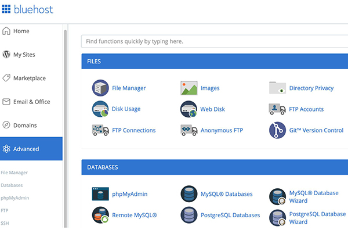Open the PostgreSQL Databases icon
The width and height of the screenshot is (348, 244).
pyautogui.click(x=189, y=215)
